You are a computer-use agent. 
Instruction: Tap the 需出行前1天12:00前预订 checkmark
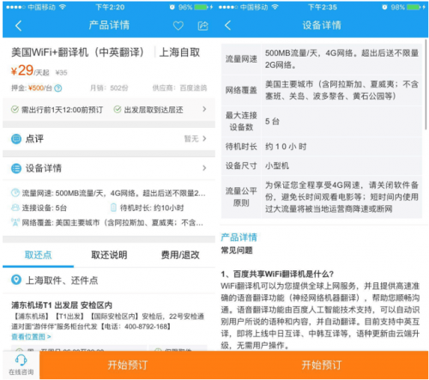[x=15, y=110]
